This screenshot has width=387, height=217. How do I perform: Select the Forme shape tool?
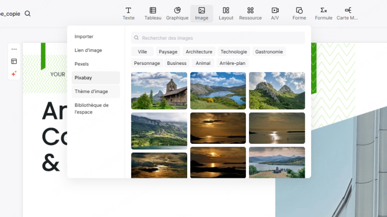[299, 13]
